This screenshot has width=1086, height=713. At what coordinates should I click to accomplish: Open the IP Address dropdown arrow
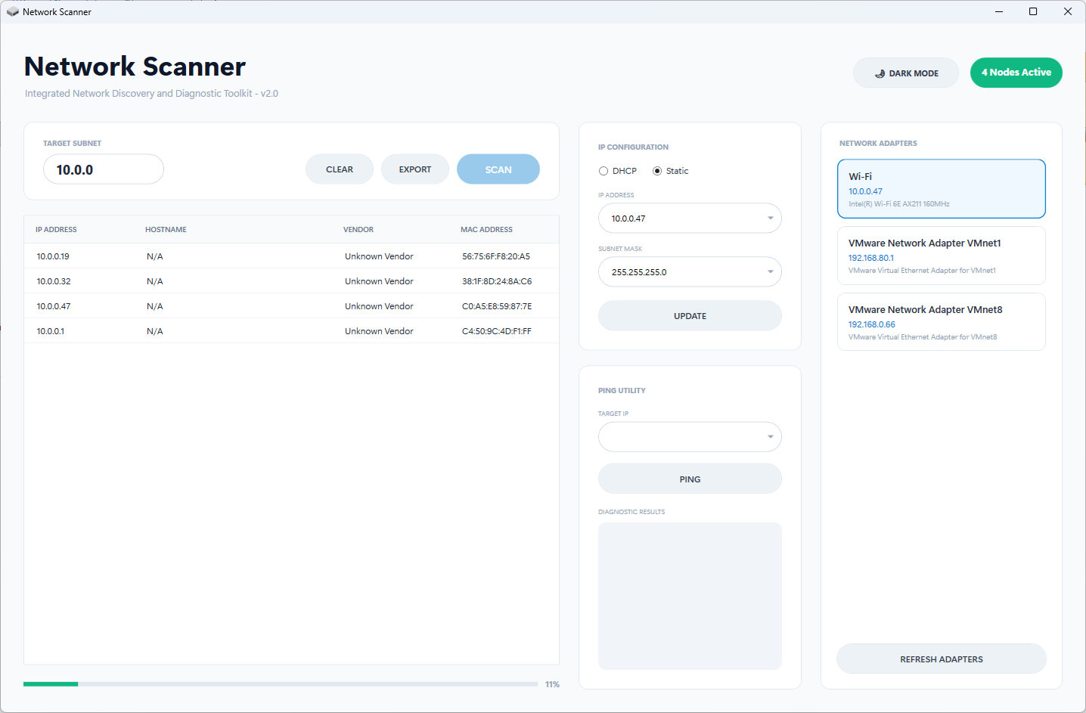coord(770,219)
